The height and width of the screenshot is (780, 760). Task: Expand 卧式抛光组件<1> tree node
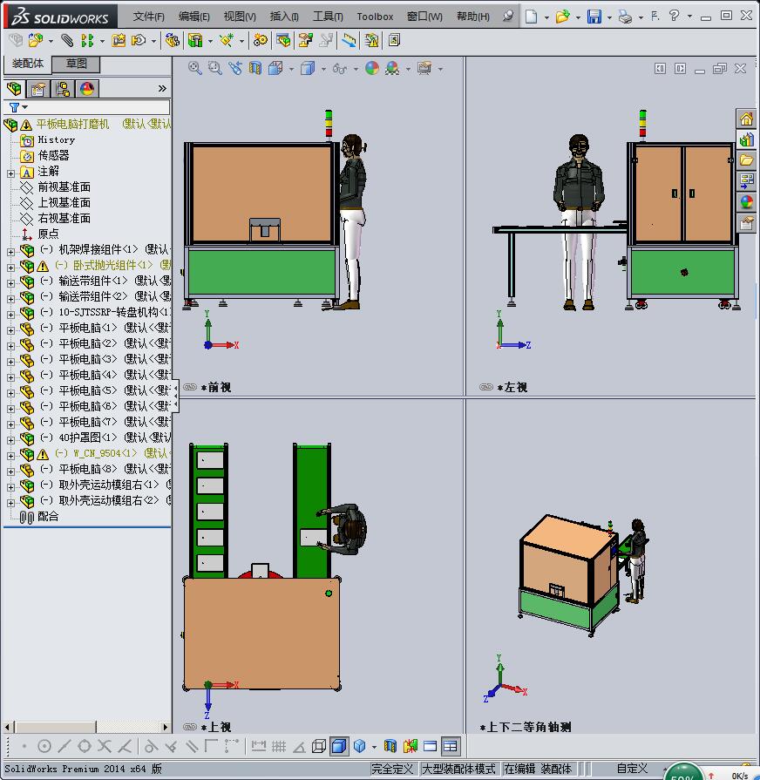(11, 268)
